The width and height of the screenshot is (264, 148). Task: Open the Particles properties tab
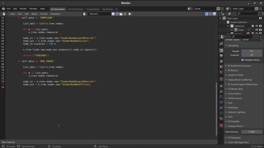pos(221,97)
